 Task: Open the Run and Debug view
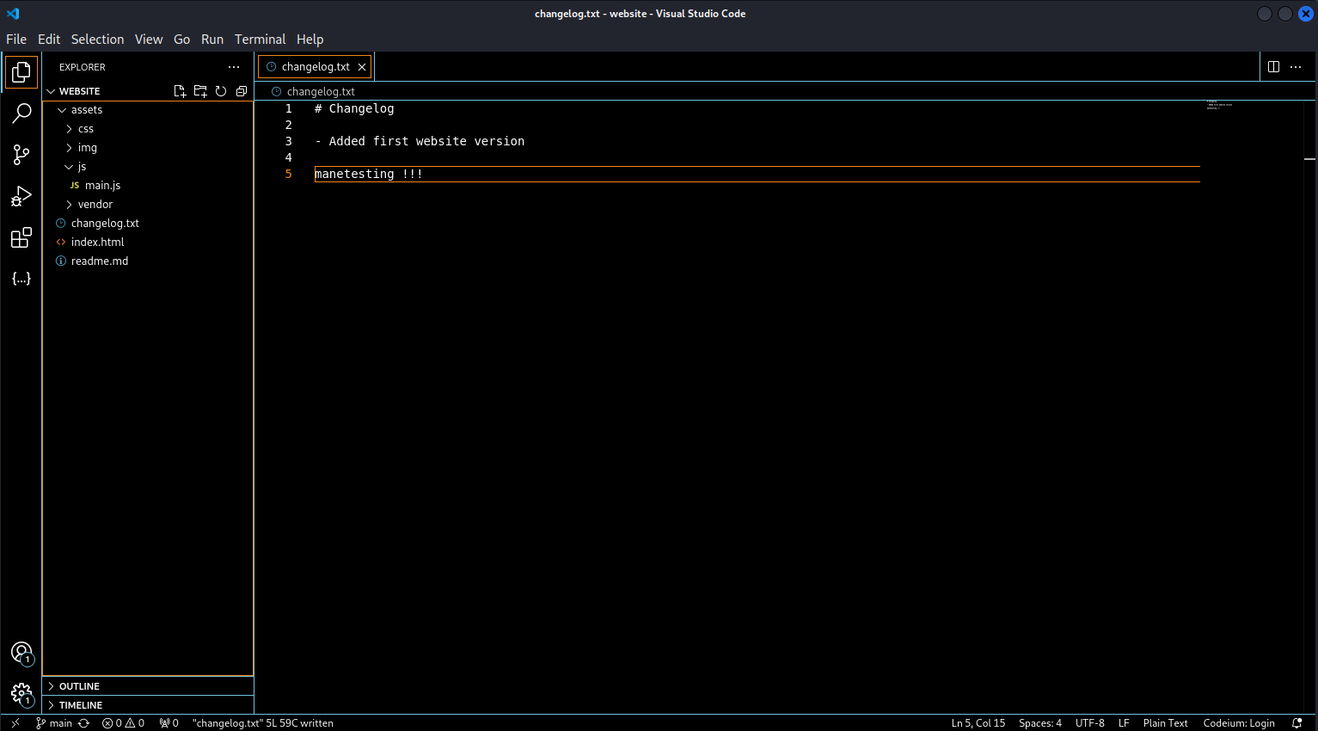tap(21, 196)
